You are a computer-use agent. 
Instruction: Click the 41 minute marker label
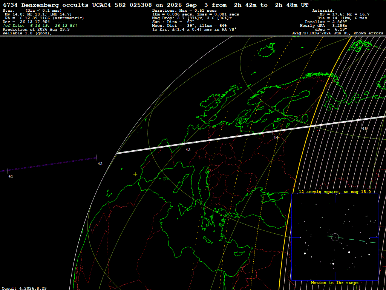[x=11, y=176]
